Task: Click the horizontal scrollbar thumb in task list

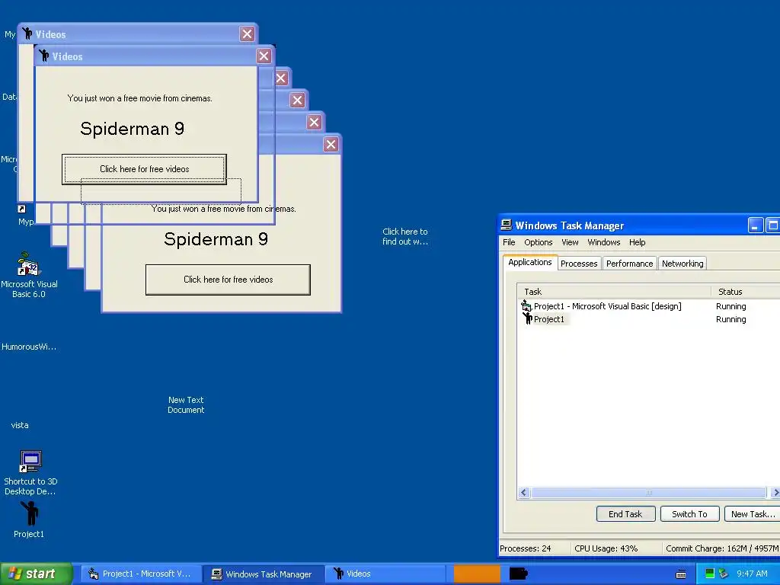Action: pyautogui.click(x=649, y=493)
